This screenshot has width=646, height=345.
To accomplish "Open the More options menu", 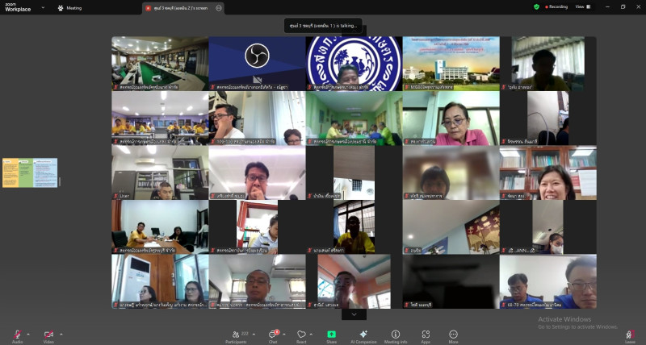I will click(453, 336).
